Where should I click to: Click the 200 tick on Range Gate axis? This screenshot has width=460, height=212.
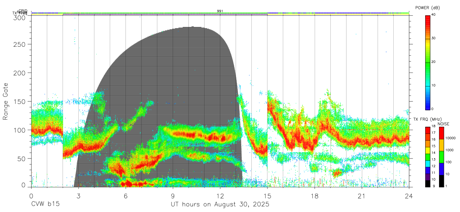point(20,73)
